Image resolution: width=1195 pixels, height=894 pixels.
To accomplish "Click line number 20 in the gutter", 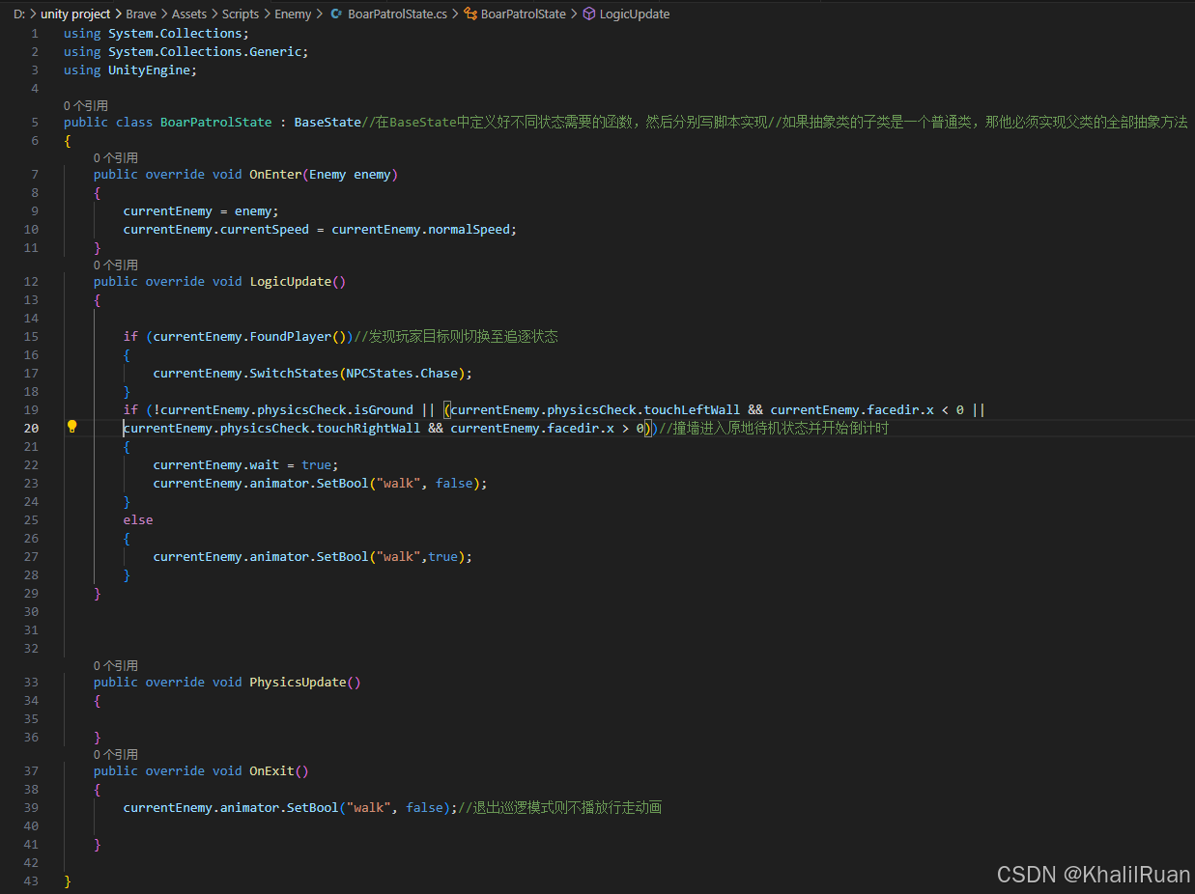I will pyautogui.click(x=31, y=428).
